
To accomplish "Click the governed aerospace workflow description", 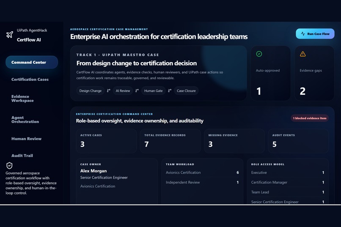I will click(x=31, y=183).
